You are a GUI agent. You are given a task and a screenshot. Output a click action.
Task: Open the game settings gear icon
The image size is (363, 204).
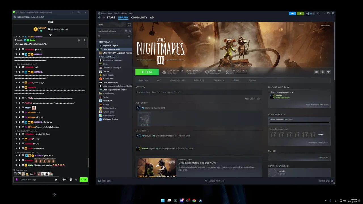point(316,72)
